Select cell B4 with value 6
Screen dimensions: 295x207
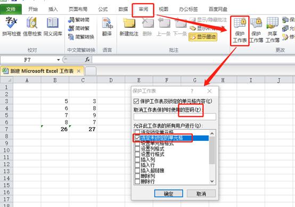coord(55,108)
